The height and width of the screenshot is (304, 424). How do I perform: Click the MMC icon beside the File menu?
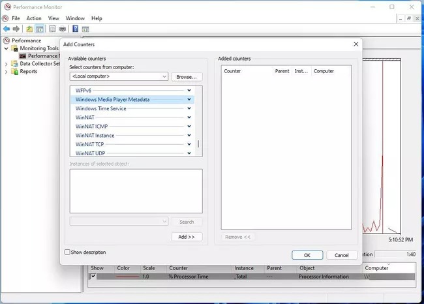pos(5,18)
